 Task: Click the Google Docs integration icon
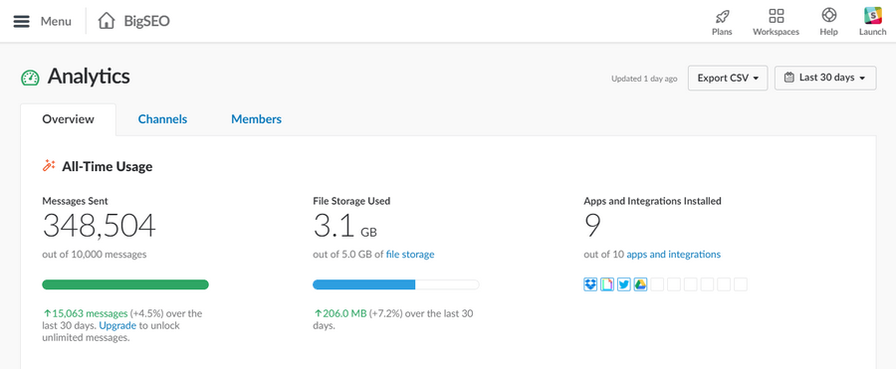click(x=607, y=283)
